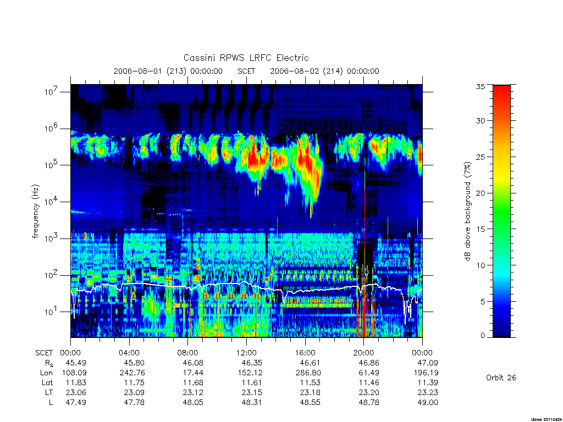Click the colorbar tick label '25'
563x422 pixels.
point(481,157)
